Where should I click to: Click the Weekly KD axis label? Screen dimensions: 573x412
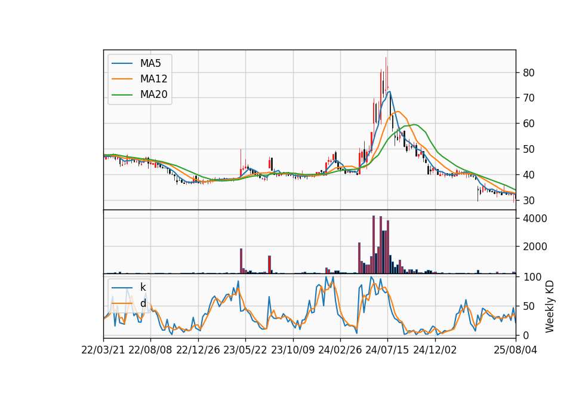(x=549, y=306)
